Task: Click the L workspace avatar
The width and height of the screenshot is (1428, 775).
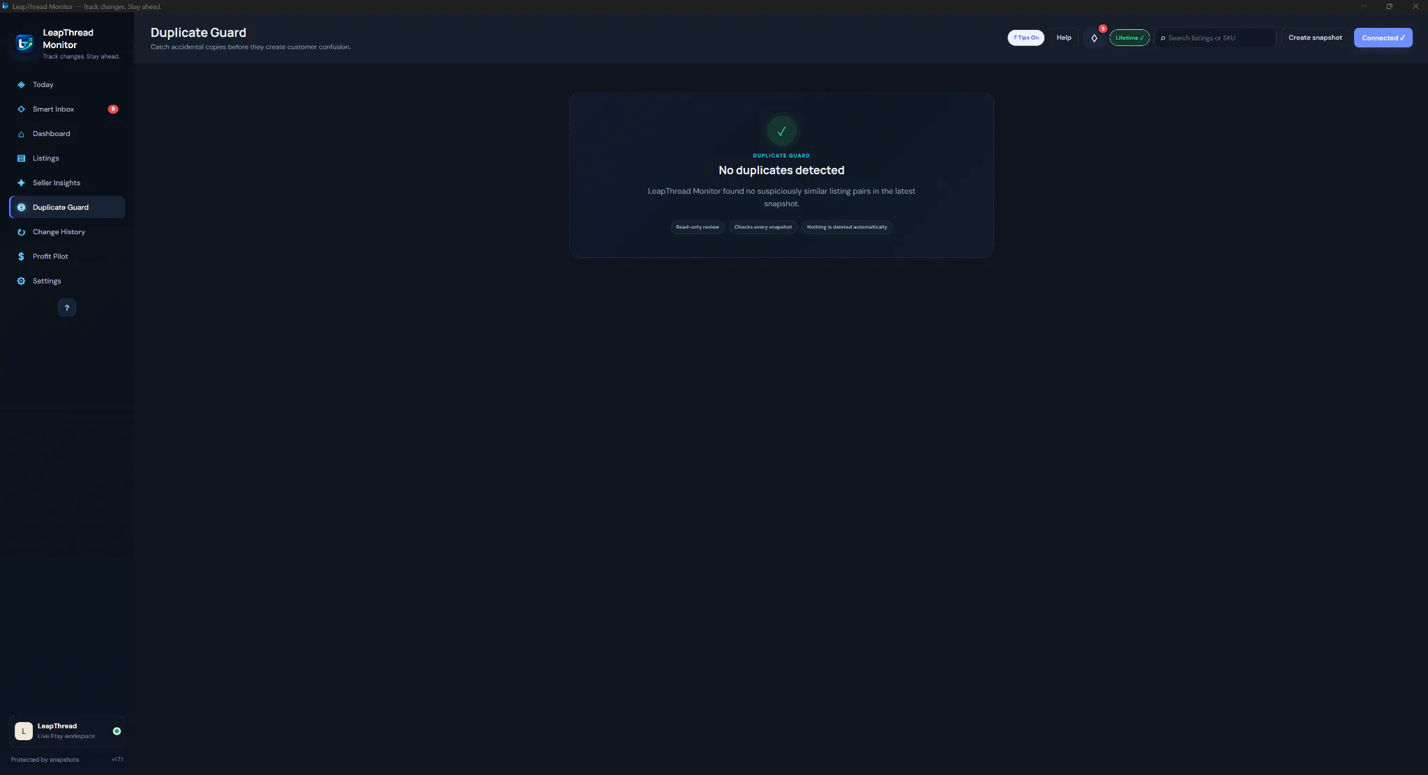Action: [24, 731]
